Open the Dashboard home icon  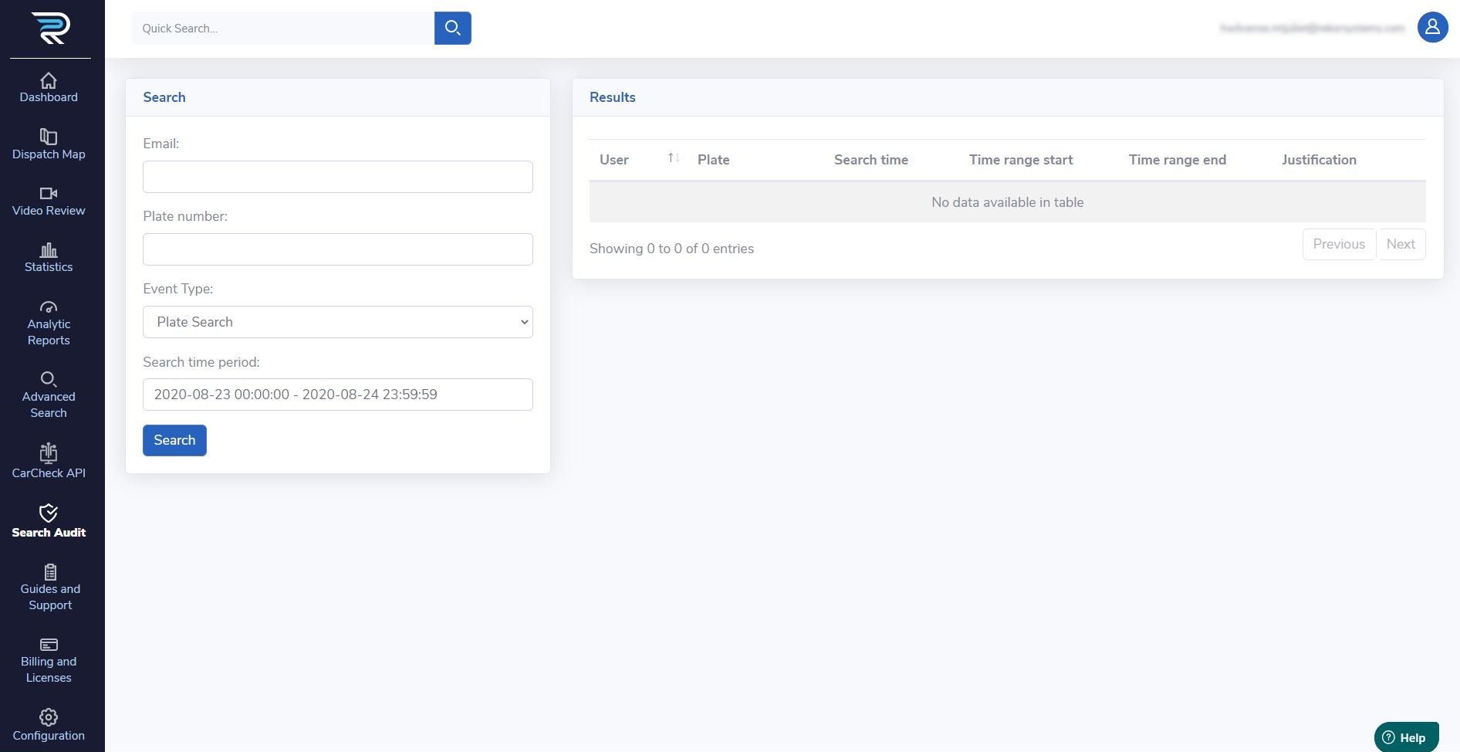[x=49, y=81]
